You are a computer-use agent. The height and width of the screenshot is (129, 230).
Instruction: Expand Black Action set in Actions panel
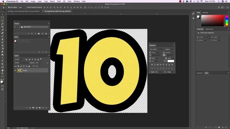[x=19, y=27]
